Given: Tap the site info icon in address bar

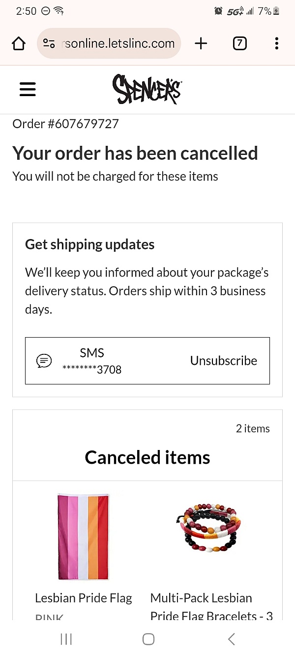Looking at the screenshot, I should coord(49,43).
